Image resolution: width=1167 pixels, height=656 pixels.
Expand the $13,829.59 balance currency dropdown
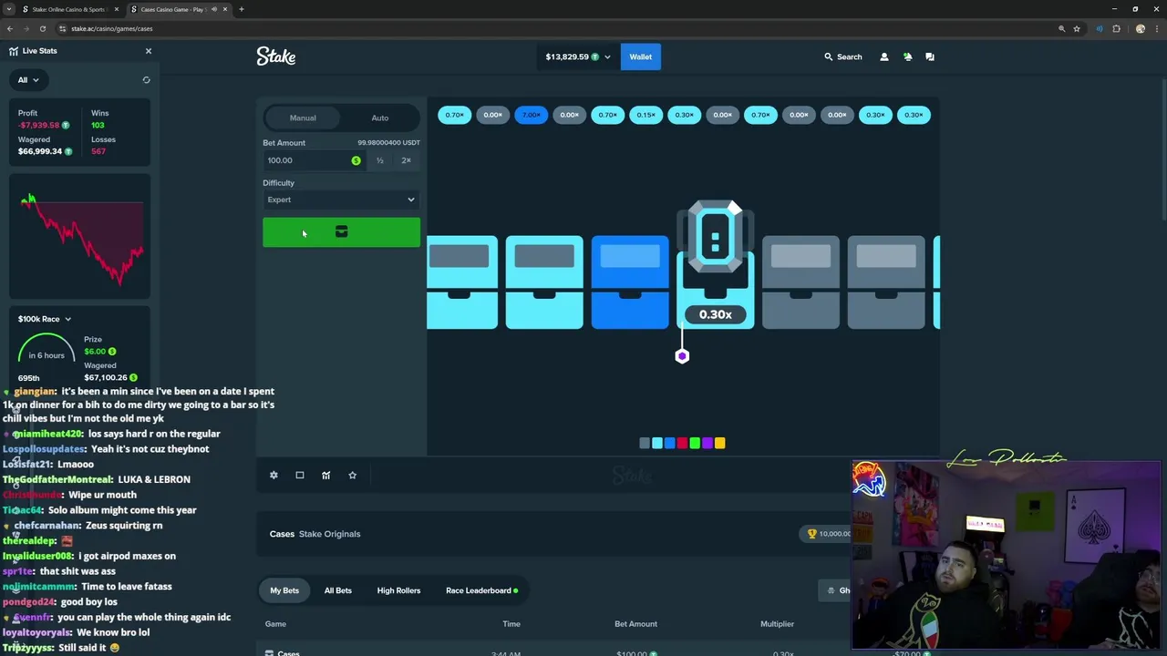578,56
